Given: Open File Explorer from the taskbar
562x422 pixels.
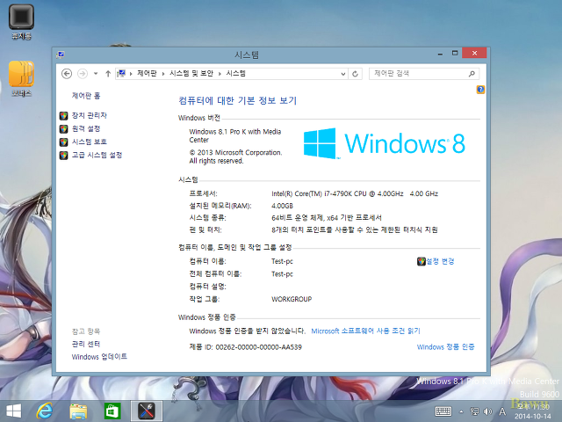Looking at the screenshot, I should coord(78,411).
